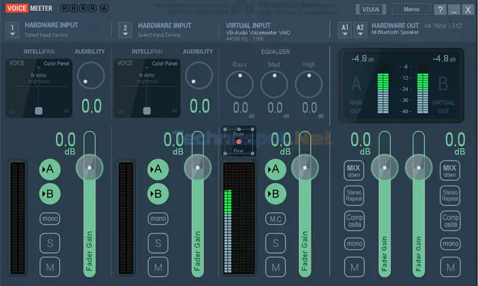The width and height of the screenshot is (478, 286).
Task: Click the Hardware Input 2 title label
Action: [165, 25]
